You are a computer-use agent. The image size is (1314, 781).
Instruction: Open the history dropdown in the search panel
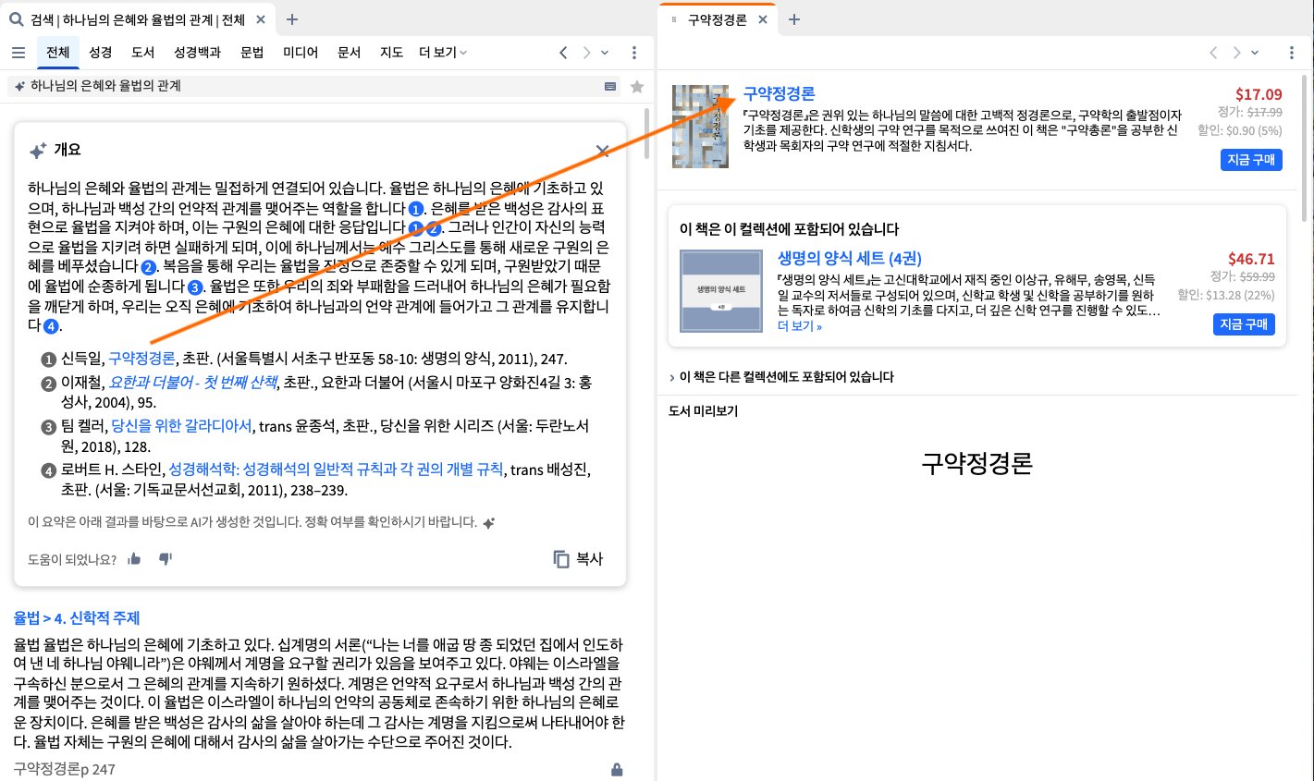coord(606,53)
